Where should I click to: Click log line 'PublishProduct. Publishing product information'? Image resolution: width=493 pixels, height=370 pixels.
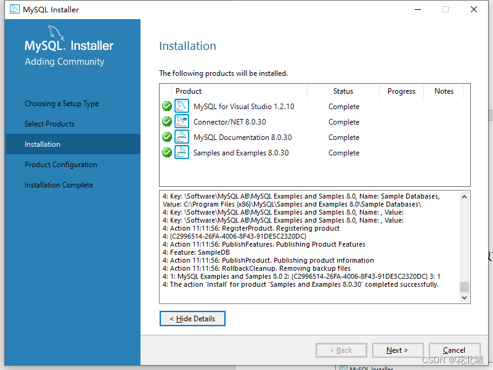click(268, 260)
